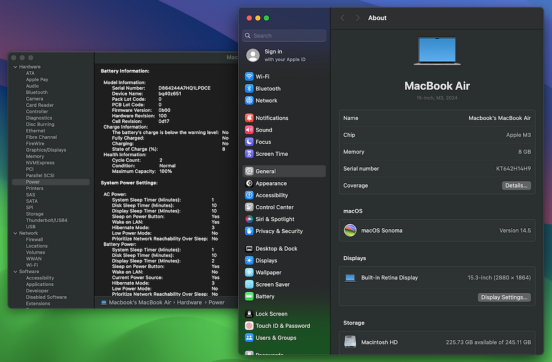The width and height of the screenshot is (552, 362).
Task: Select the Focus moon icon
Action: coord(249,142)
